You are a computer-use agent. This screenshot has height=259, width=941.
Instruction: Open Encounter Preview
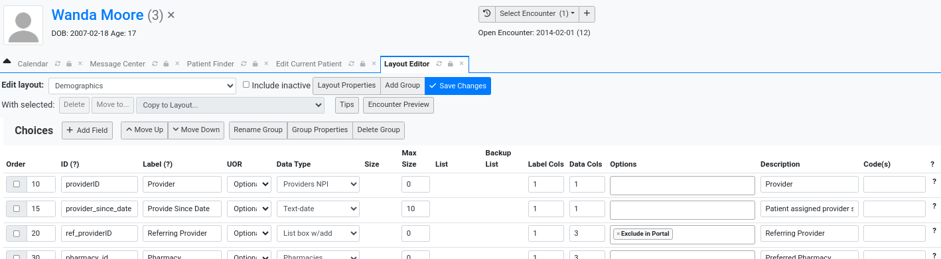(398, 105)
